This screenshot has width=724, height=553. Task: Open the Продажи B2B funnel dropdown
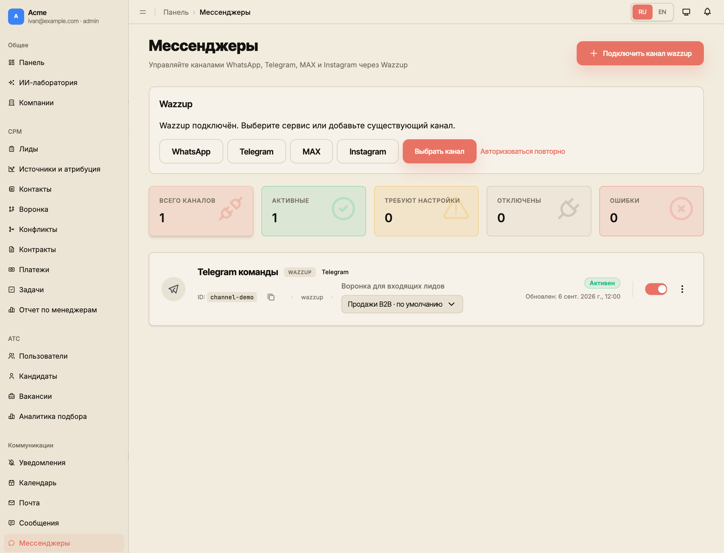pyautogui.click(x=402, y=304)
